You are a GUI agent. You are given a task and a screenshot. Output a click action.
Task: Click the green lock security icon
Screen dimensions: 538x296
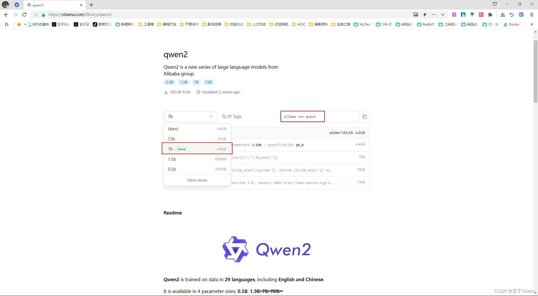tap(43, 15)
